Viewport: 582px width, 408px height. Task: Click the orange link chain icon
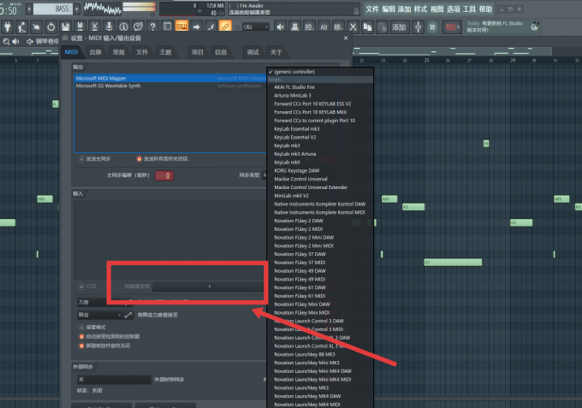pos(225,27)
